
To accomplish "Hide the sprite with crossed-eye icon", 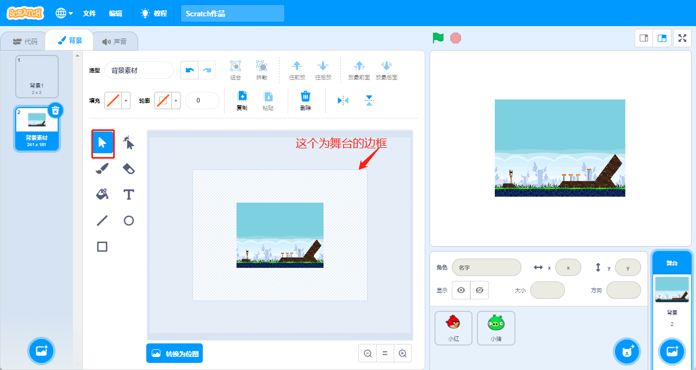I will pyautogui.click(x=479, y=290).
